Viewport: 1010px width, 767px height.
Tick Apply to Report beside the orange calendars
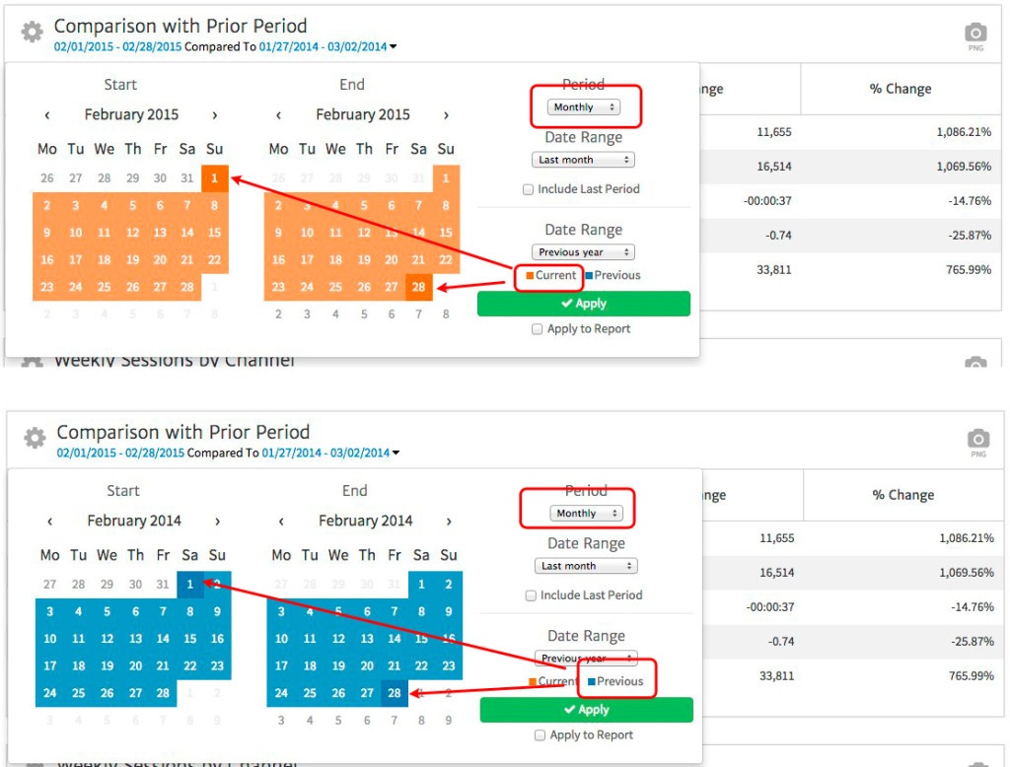coord(538,329)
